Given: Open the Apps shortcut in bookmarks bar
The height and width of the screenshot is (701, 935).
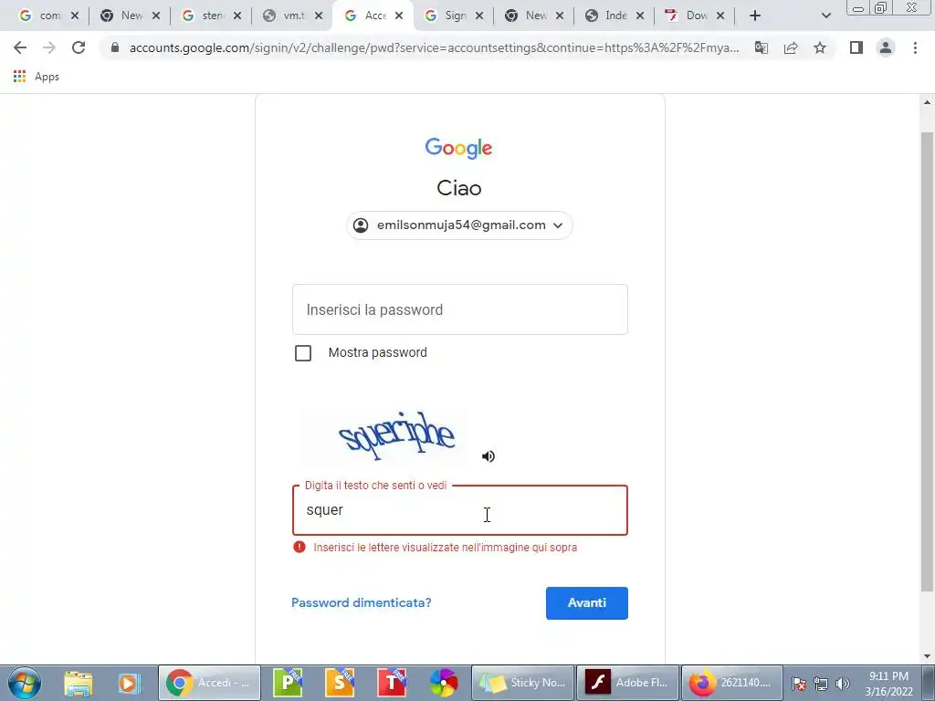Looking at the screenshot, I should coord(37,77).
